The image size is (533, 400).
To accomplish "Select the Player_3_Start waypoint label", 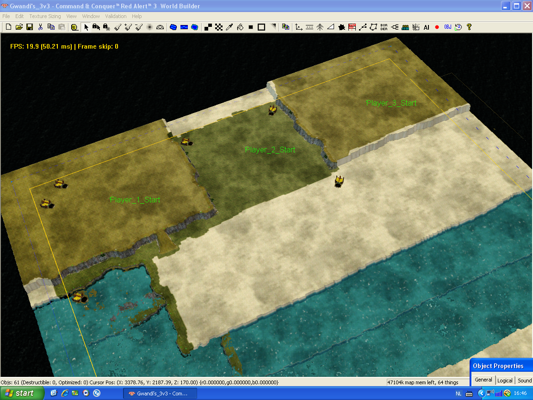I will point(391,103).
